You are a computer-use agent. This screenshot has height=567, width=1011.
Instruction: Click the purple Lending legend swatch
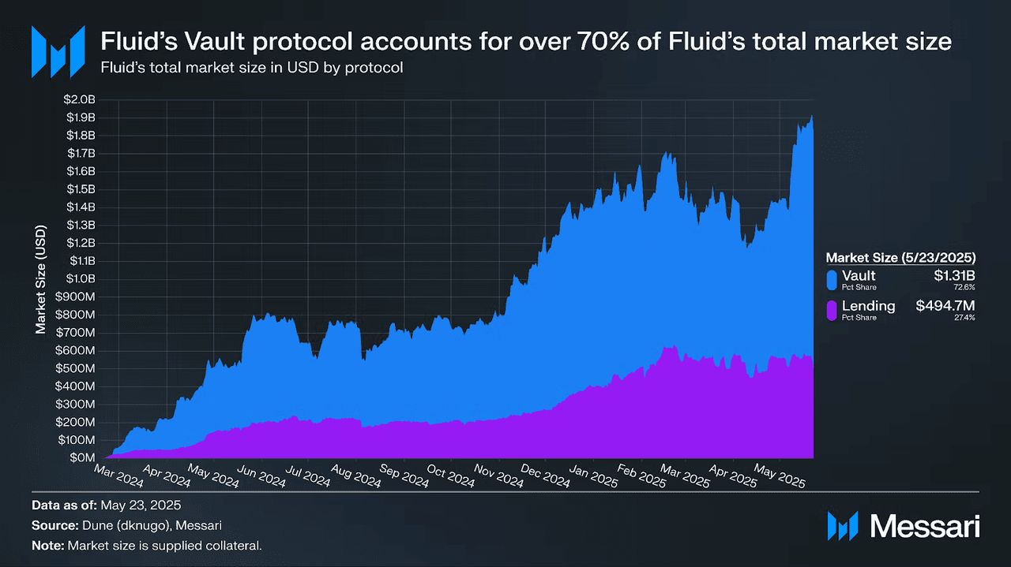tap(831, 310)
